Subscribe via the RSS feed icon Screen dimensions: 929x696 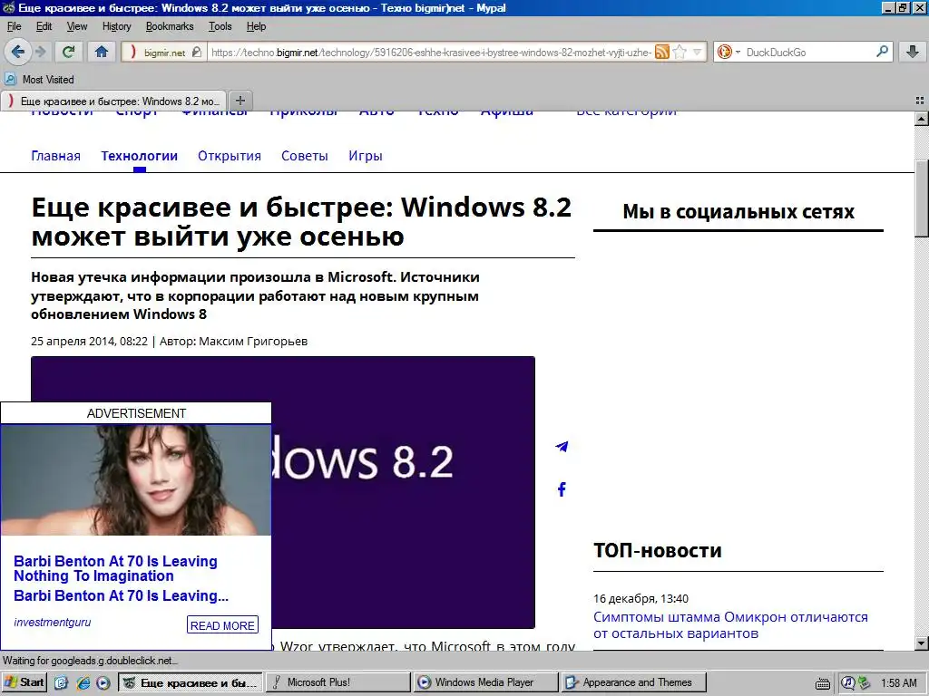pos(661,52)
